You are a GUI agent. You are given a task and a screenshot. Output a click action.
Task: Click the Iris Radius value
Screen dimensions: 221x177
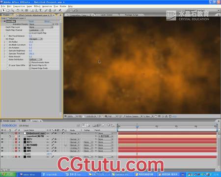click(31, 42)
